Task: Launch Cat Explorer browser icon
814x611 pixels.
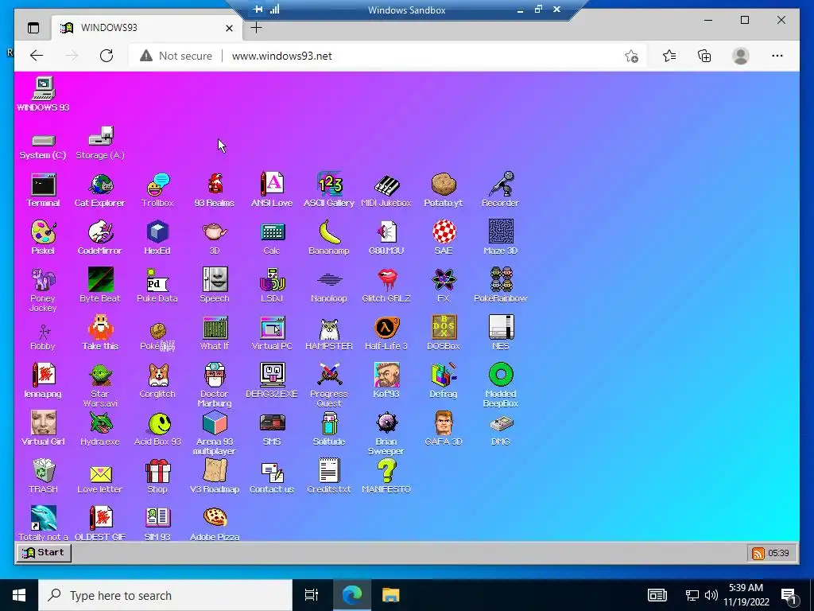Action: click(x=99, y=190)
